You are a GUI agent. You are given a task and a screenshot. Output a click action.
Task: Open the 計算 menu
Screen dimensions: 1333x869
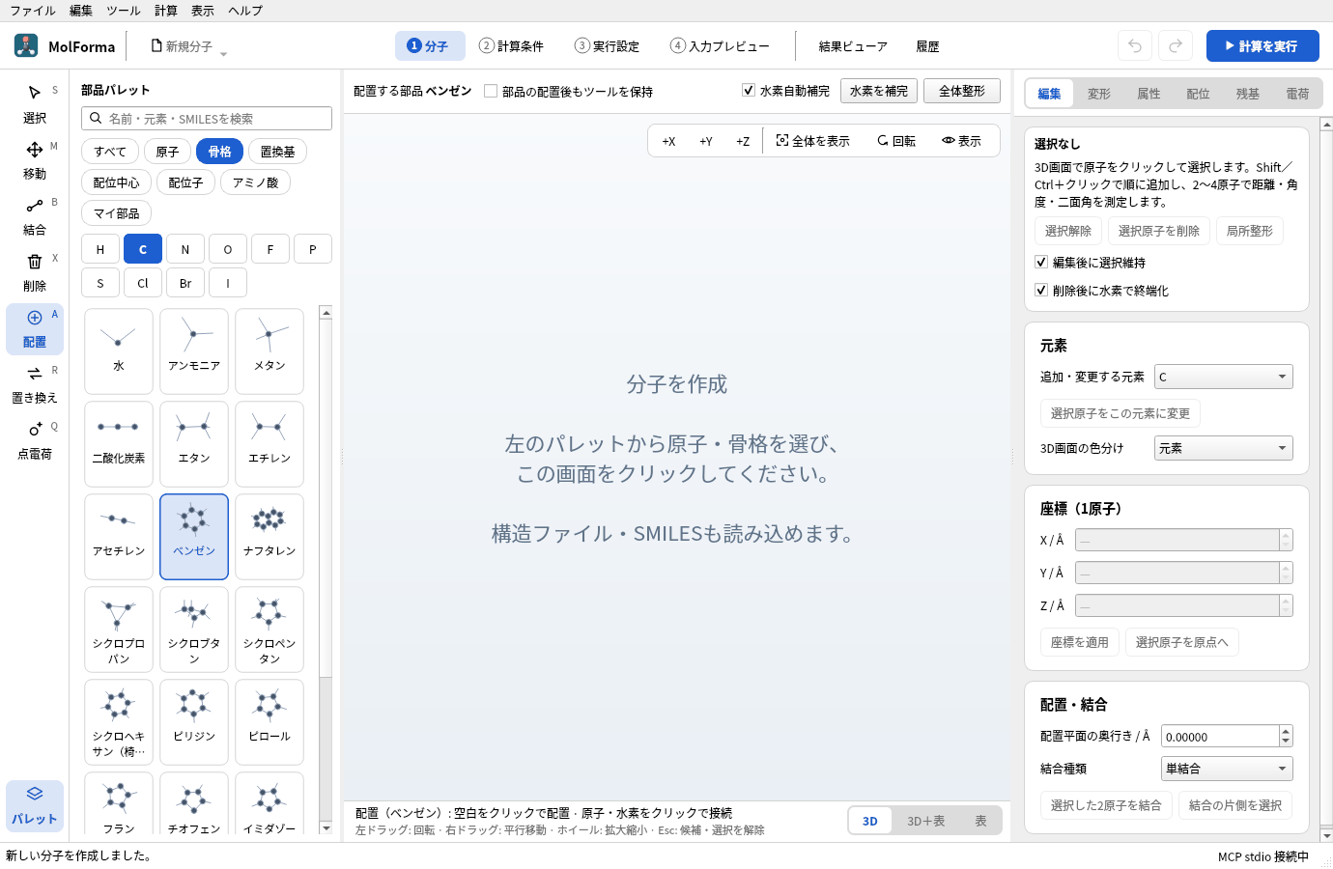166,11
